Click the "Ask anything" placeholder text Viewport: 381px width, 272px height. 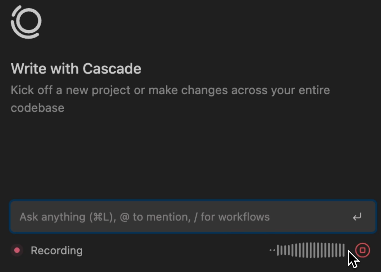(52, 217)
